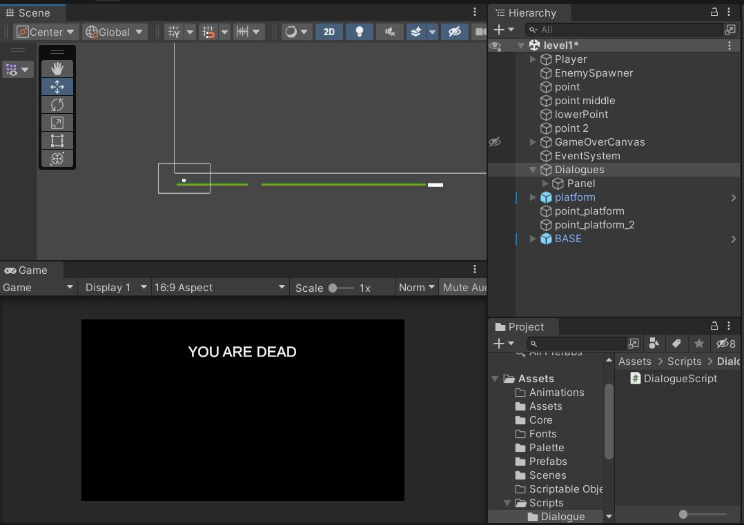This screenshot has height=525, width=744.
Task: Toggle visibility of GameOverCanvas in Hierarchy
Action: coord(494,141)
